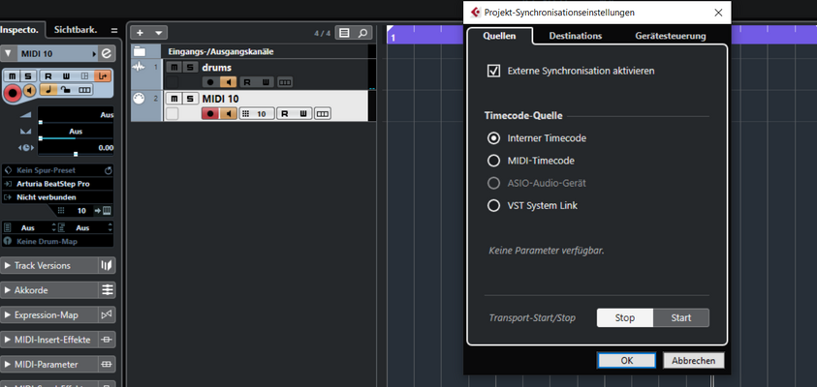The width and height of the screenshot is (817, 387).
Task: Click the MIDI connector icon of MIDI 10 track
Action: click(x=139, y=99)
